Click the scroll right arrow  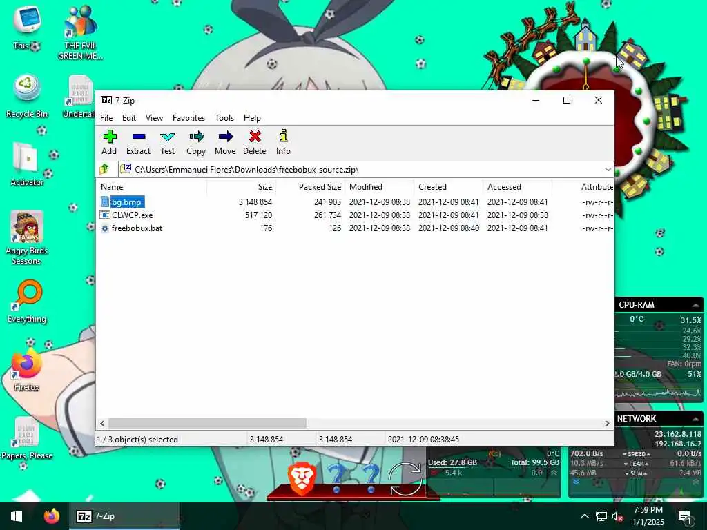coord(607,423)
